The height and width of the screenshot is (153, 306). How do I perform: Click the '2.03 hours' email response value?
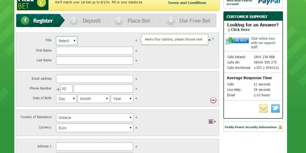(x=262, y=95)
